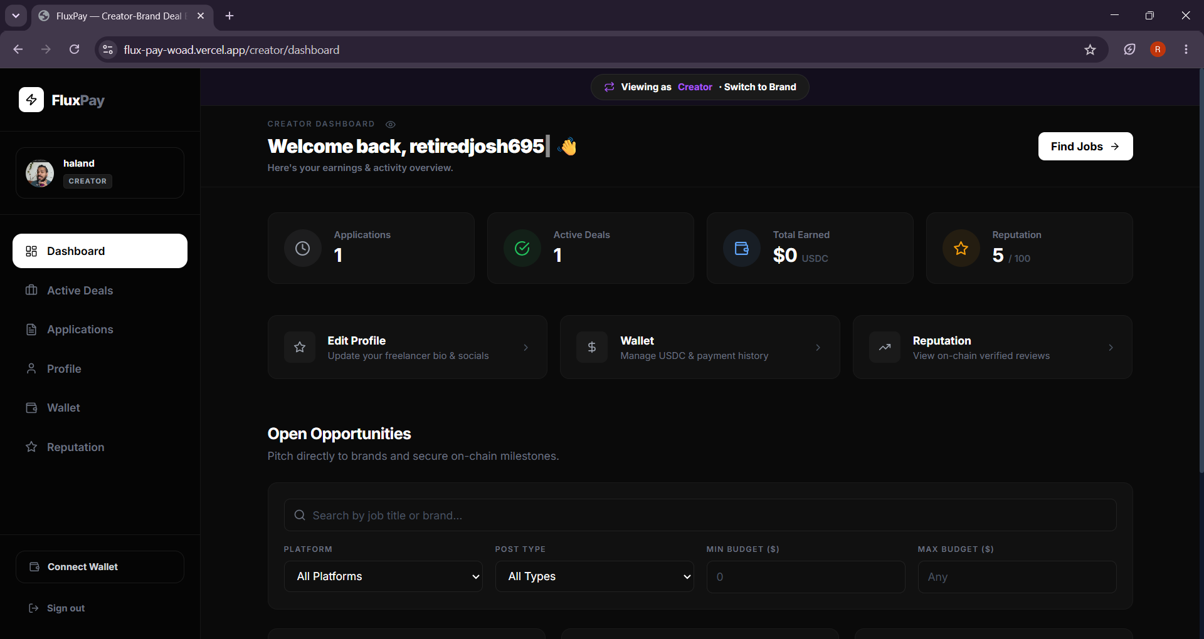
Task: Open Dashboard in the sidebar
Action: [100, 251]
